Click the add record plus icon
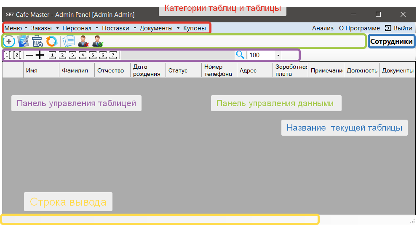Viewport: 417px width, 225px height. pos(9,41)
